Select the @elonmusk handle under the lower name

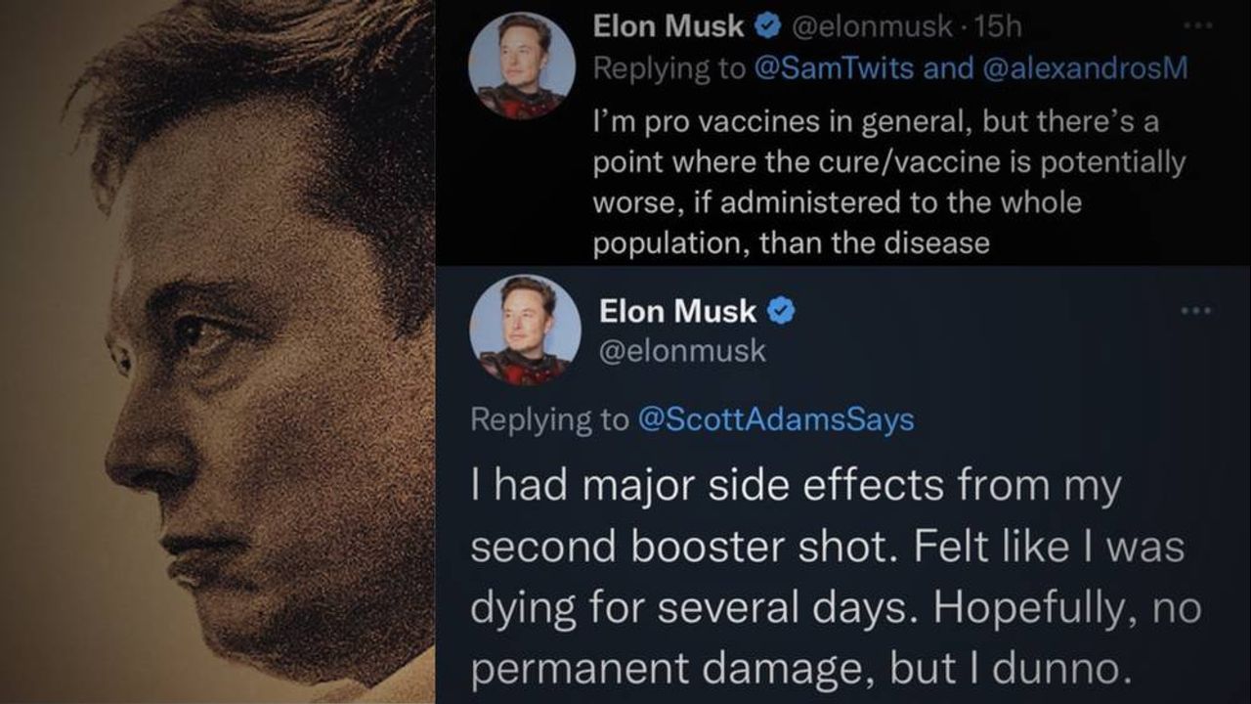pyautogui.click(x=682, y=351)
